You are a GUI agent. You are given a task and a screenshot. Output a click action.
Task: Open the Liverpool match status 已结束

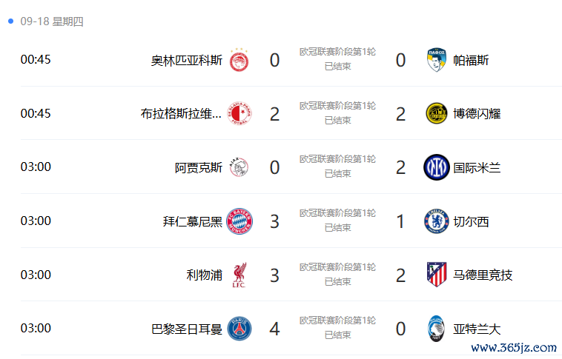(337, 282)
